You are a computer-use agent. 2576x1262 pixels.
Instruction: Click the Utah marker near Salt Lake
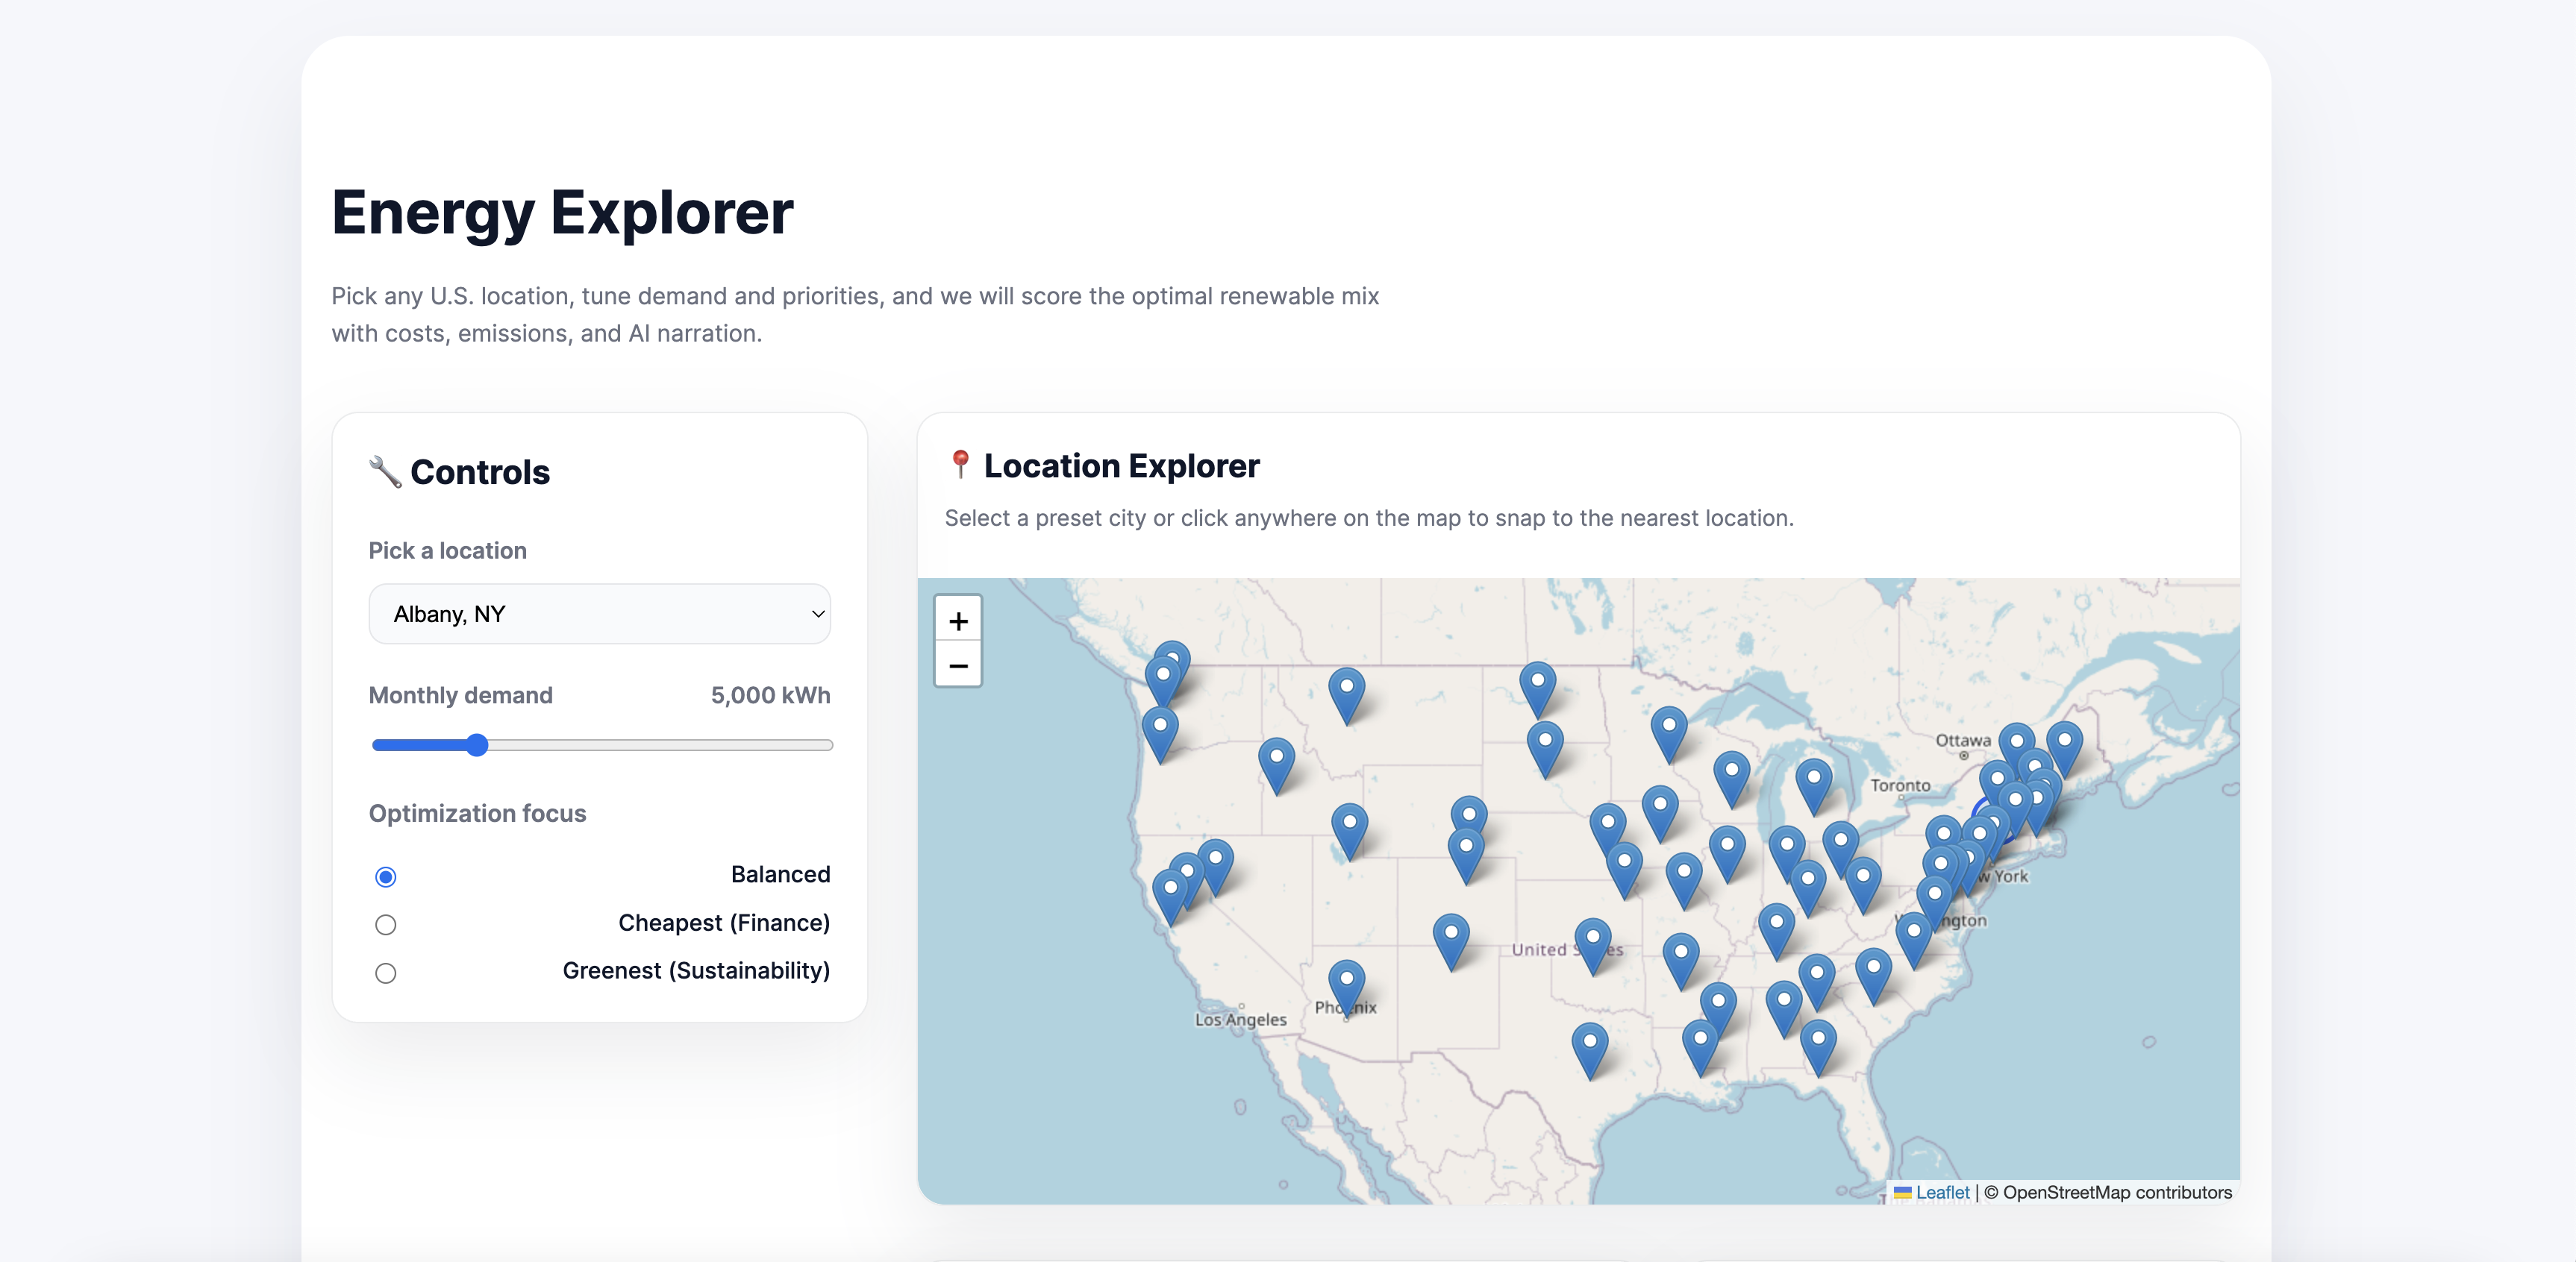(1349, 826)
